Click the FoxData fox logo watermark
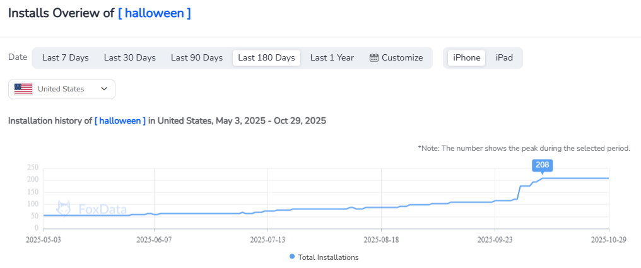Viewport: 641px width, 268px height. 64,209
